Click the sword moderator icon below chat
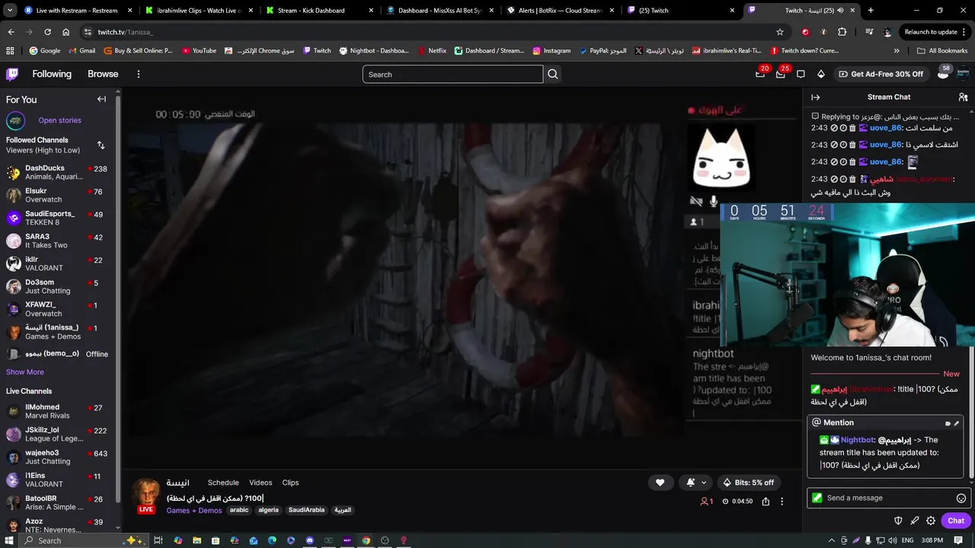 click(915, 521)
